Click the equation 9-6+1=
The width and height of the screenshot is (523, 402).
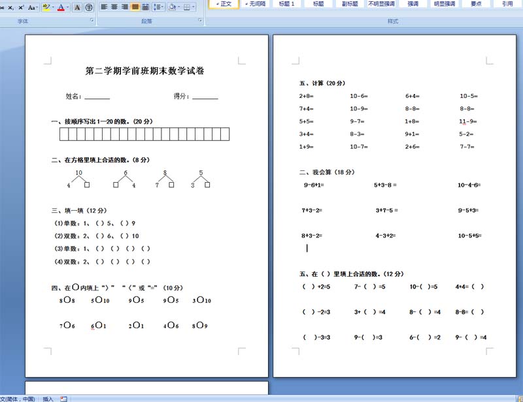pyautogui.click(x=314, y=185)
